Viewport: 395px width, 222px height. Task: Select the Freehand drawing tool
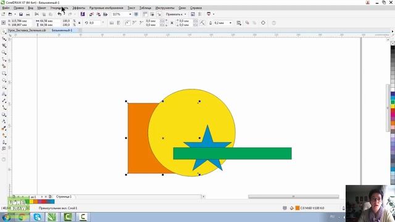(x=4, y=59)
